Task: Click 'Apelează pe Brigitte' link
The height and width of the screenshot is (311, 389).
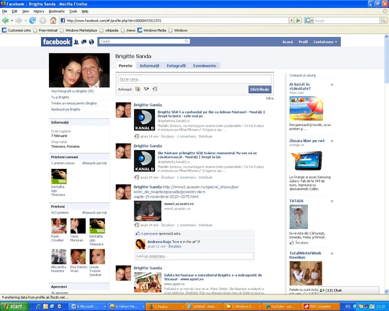Action: click(x=66, y=109)
